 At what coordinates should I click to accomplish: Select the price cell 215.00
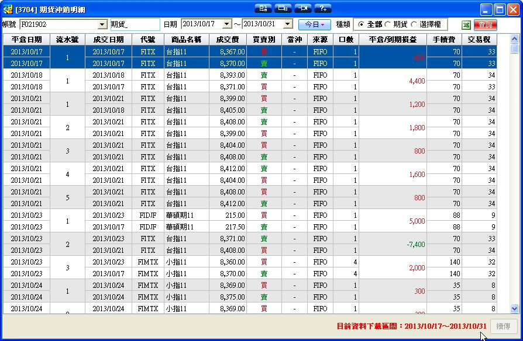point(228,215)
